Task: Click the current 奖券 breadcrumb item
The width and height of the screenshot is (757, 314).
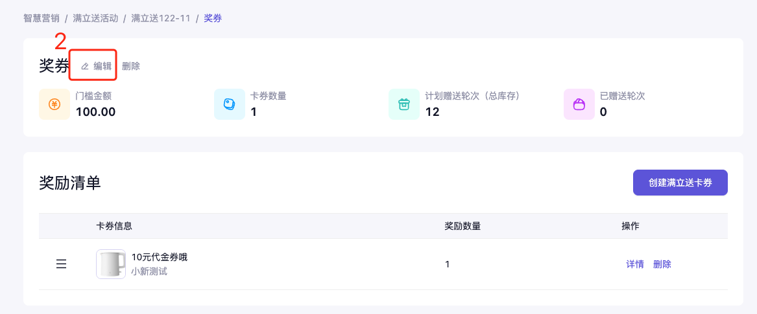Action: tap(213, 18)
